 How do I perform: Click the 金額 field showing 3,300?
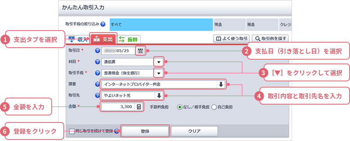[118, 107]
